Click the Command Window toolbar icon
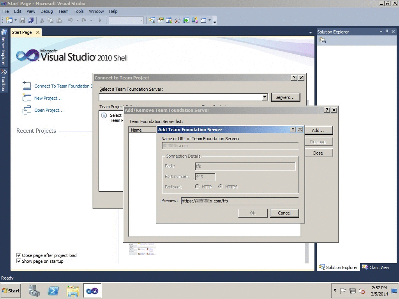Screen dimensions: 399x299 click(203, 20)
